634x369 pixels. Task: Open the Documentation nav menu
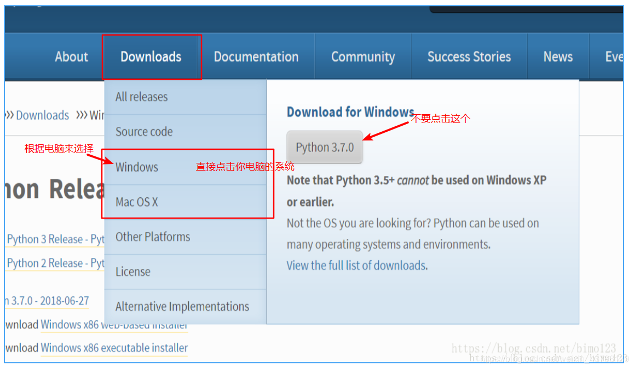pos(256,56)
